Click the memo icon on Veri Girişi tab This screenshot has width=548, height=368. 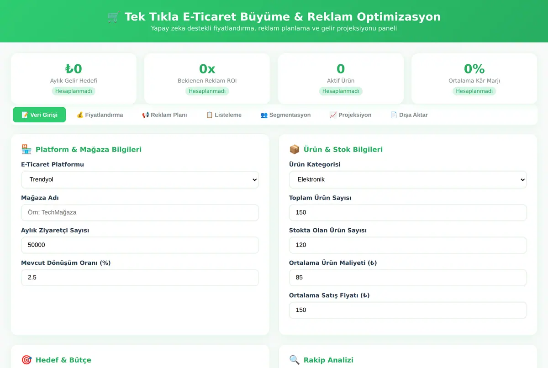tap(25, 115)
